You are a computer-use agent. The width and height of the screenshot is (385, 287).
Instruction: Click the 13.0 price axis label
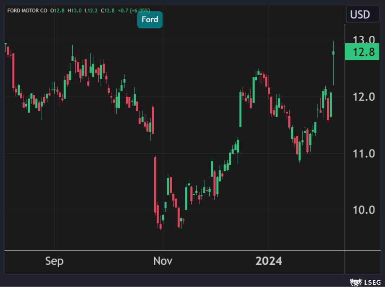tap(364, 40)
